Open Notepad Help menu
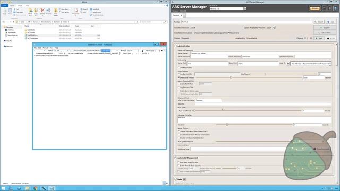340x191 pixels. pyautogui.click(x=56, y=48)
